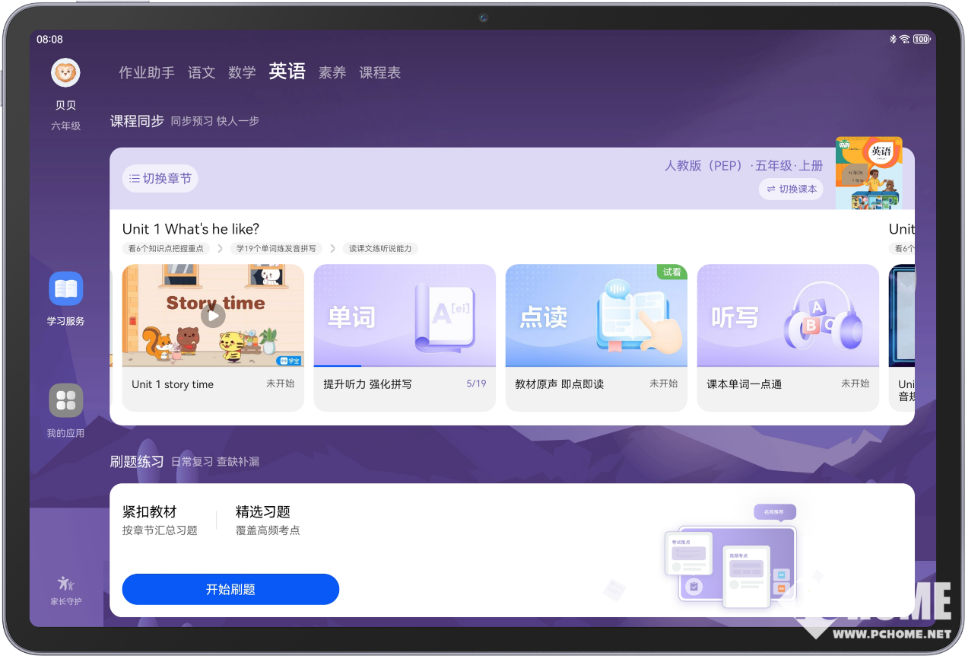The width and height of the screenshot is (965, 656).
Task: Open the 课程表 schedule tab
Action: [x=379, y=73]
